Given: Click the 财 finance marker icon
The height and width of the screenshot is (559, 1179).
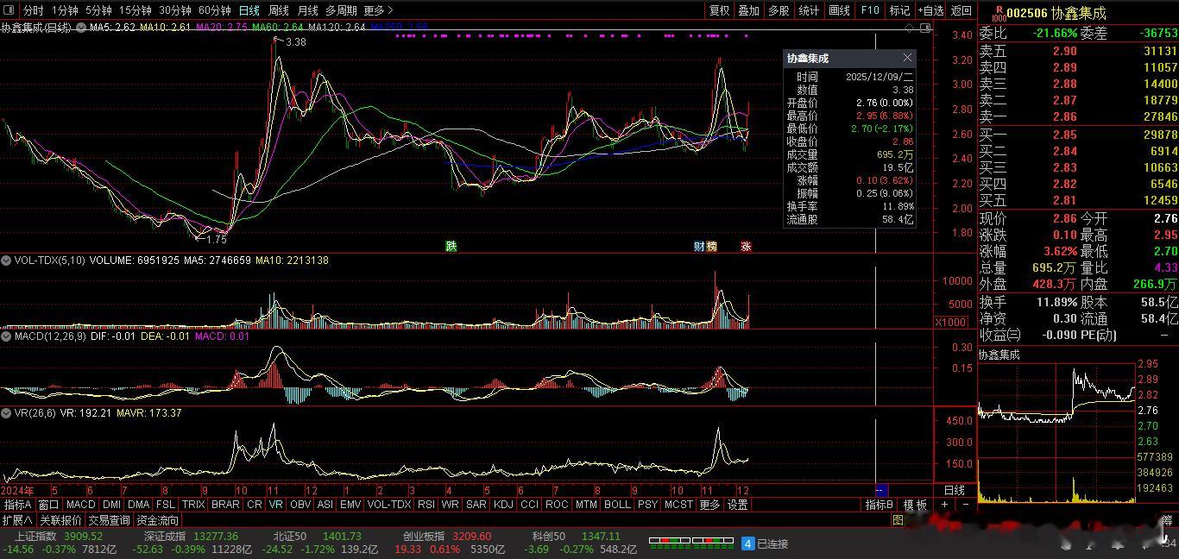Looking at the screenshot, I should pos(699,246).
